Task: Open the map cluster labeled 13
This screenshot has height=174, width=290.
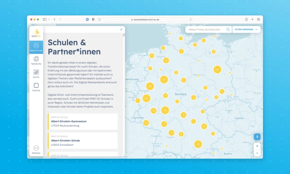Action: pyautogui.click(x=183, y=115)
